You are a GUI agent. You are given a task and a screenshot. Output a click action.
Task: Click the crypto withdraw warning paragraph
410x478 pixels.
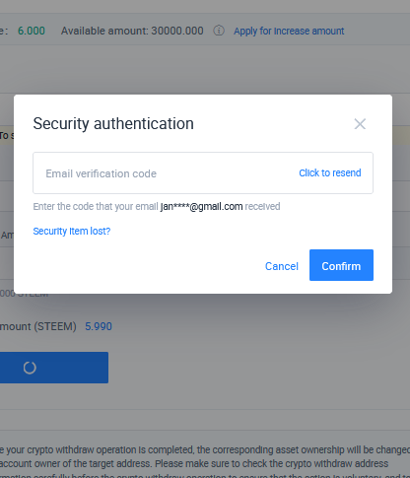click(205, 463)
